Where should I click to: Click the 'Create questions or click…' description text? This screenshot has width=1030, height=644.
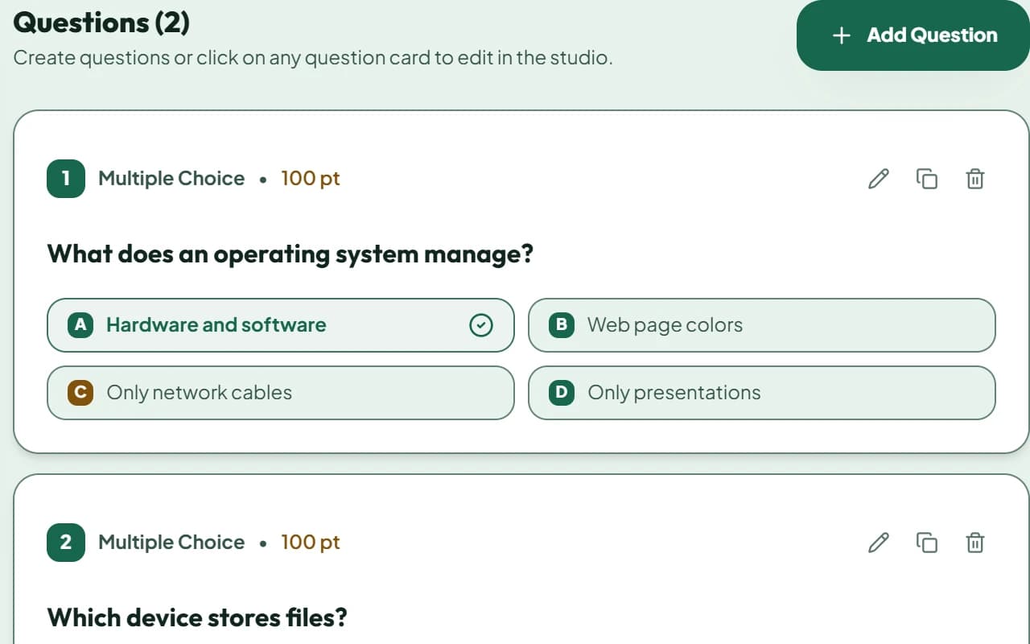(313, 58)
